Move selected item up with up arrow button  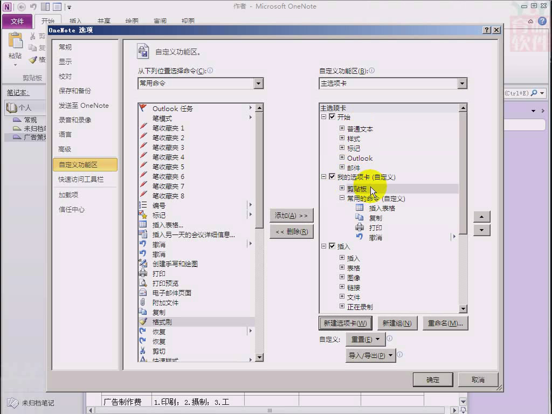[481, 217]
